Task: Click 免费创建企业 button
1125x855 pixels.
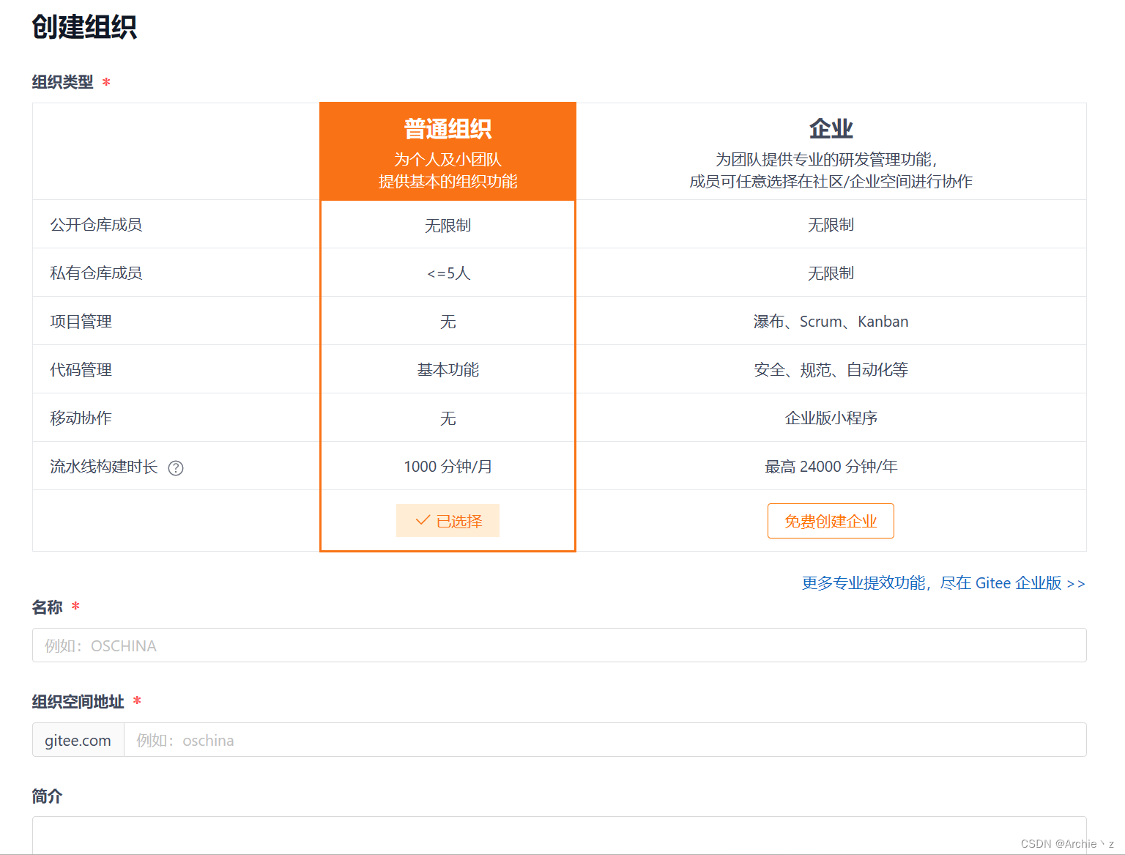Action: [831, 521]
